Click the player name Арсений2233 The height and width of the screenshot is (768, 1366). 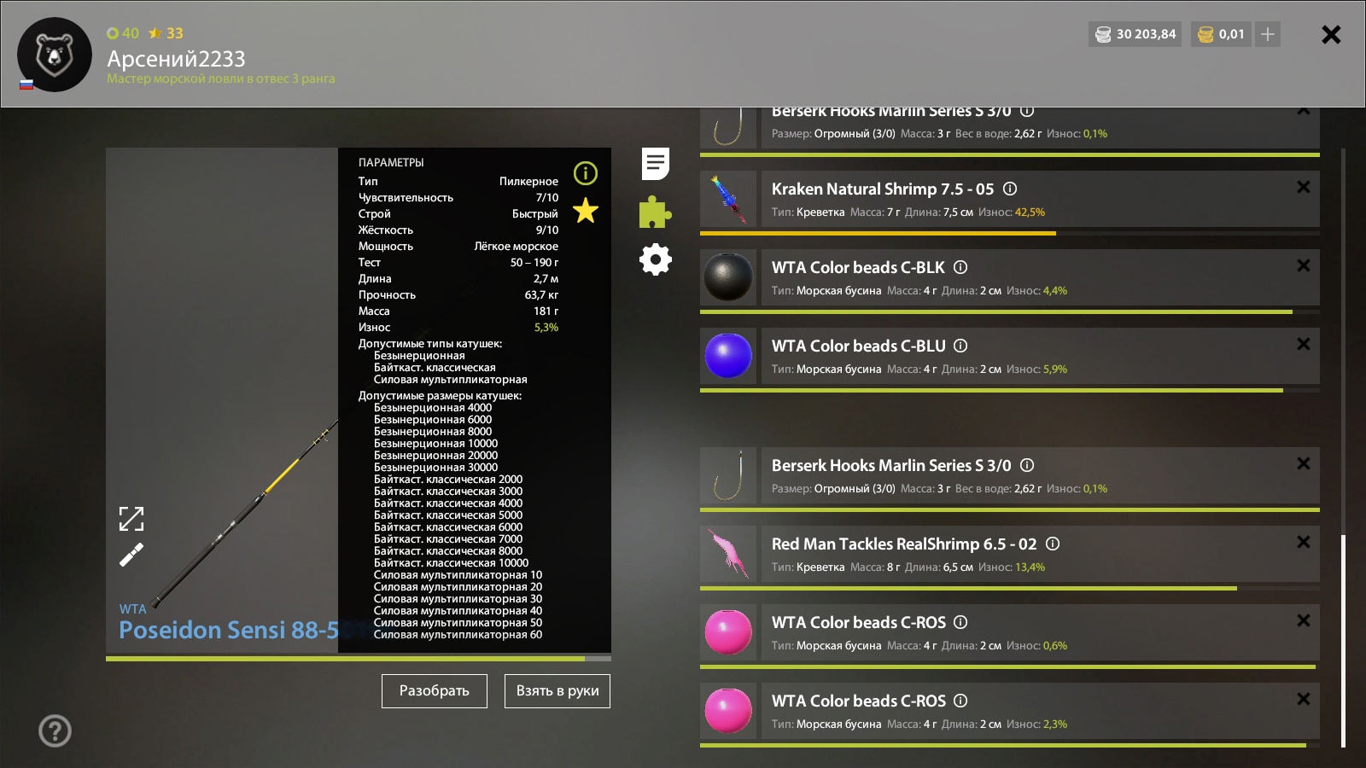(x=176, y=59)
